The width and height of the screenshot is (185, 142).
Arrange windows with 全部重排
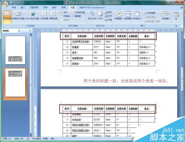[x=128, y=16]
